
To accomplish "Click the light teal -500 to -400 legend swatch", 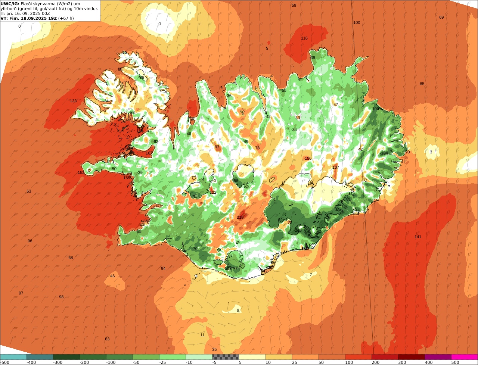I will (x=13, y=357).
